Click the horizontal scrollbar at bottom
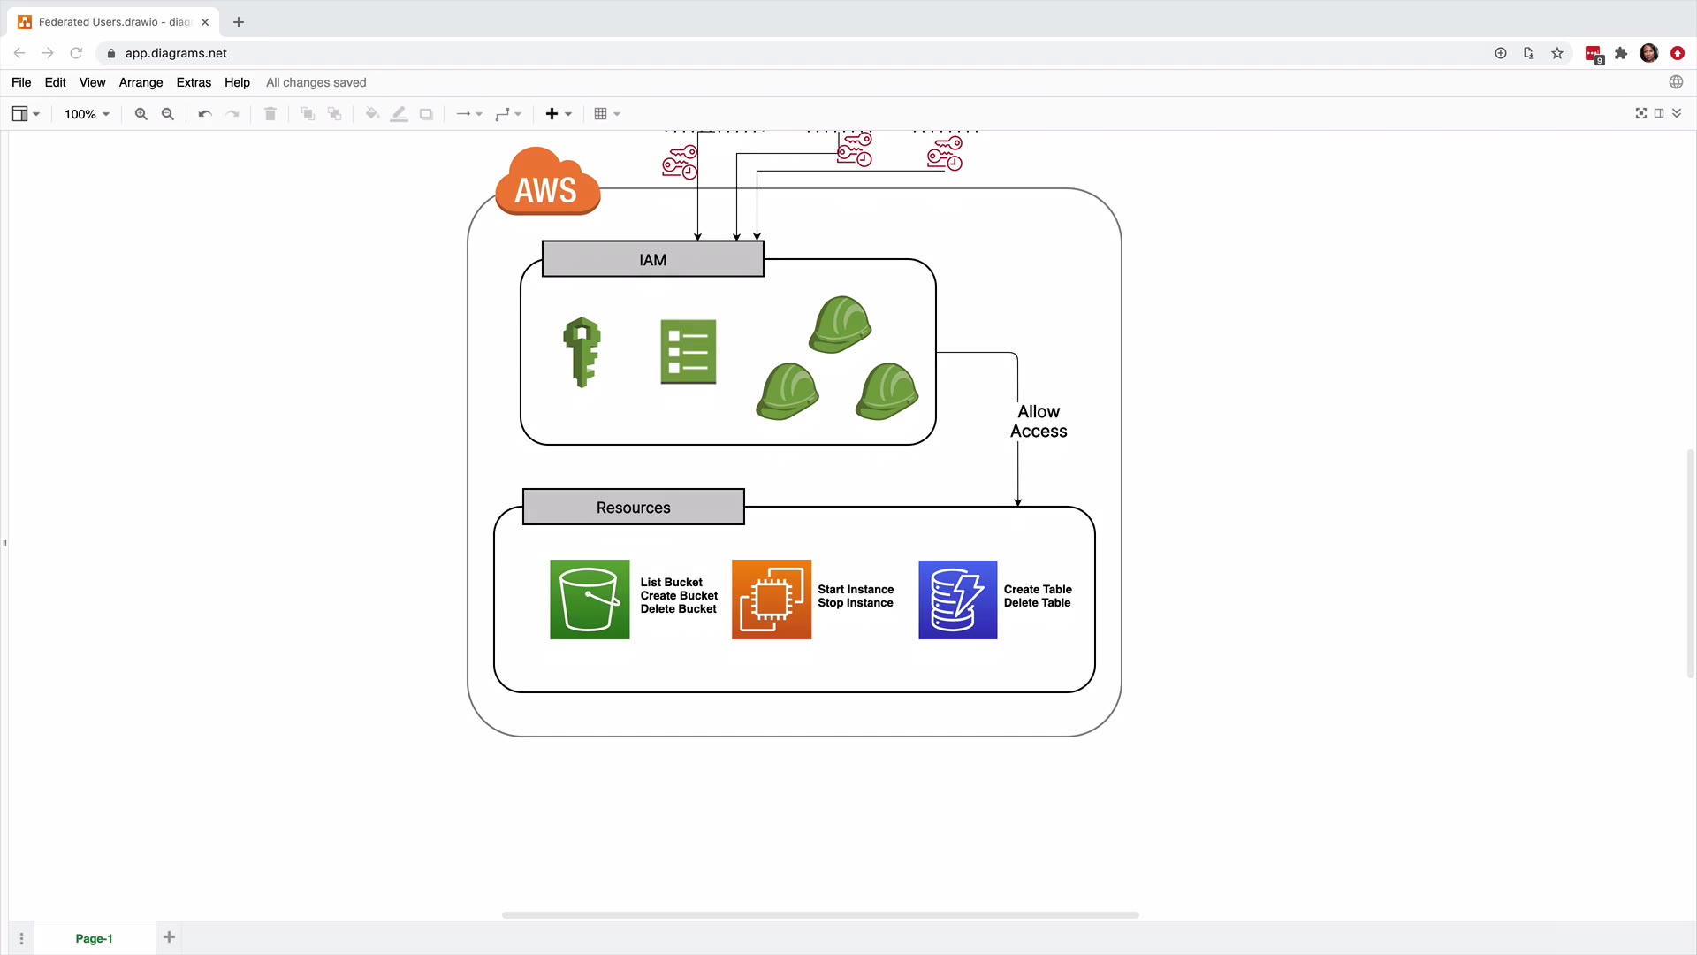This screenshot has width=1697, height=955. [819, 915]
